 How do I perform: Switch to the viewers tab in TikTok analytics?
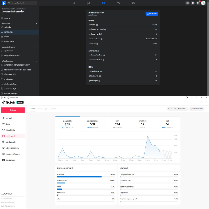pos(46,109)
